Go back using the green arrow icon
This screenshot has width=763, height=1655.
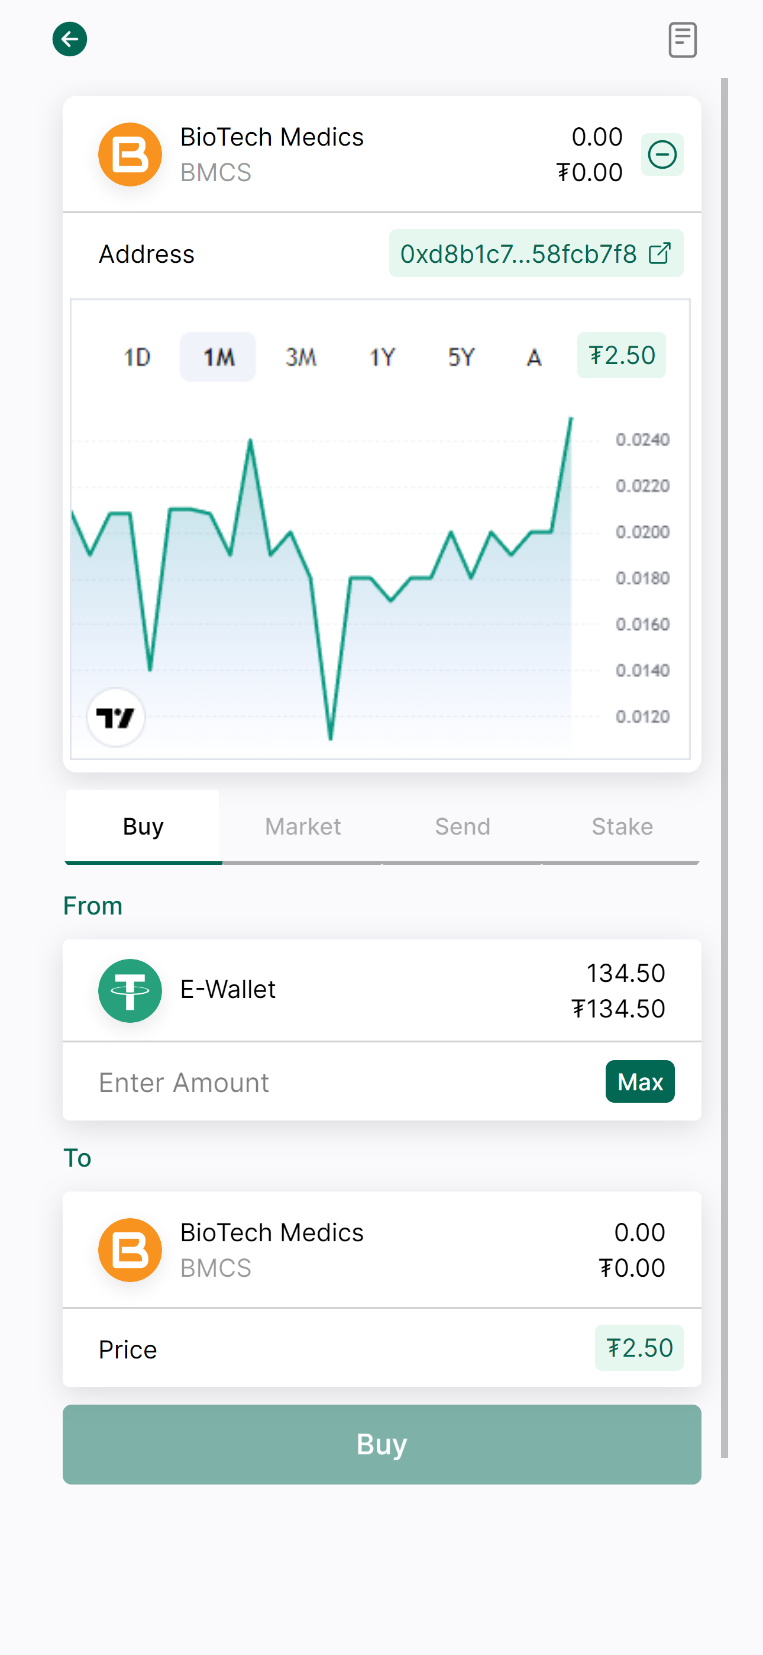[69, 39]
